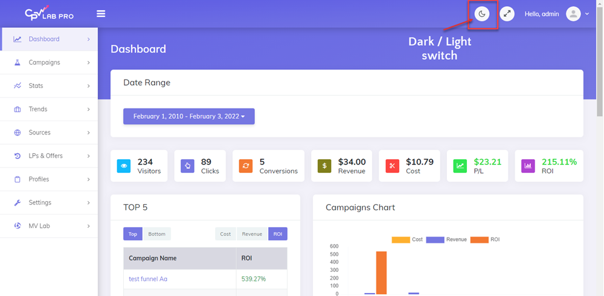Click the admin user avatar icon
Viewport: 604px width, 296px height.
pyautogui.click(x=573, y=14)
